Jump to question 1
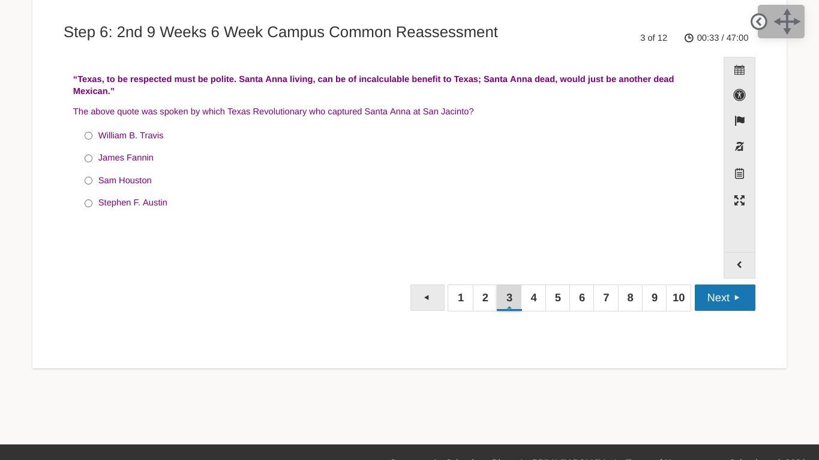Image resolution: width=819 pixels, height=460 pixels. point(461,298)
